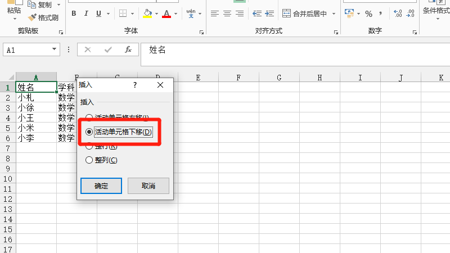Open the insert function fx dialog

[128, 49]
